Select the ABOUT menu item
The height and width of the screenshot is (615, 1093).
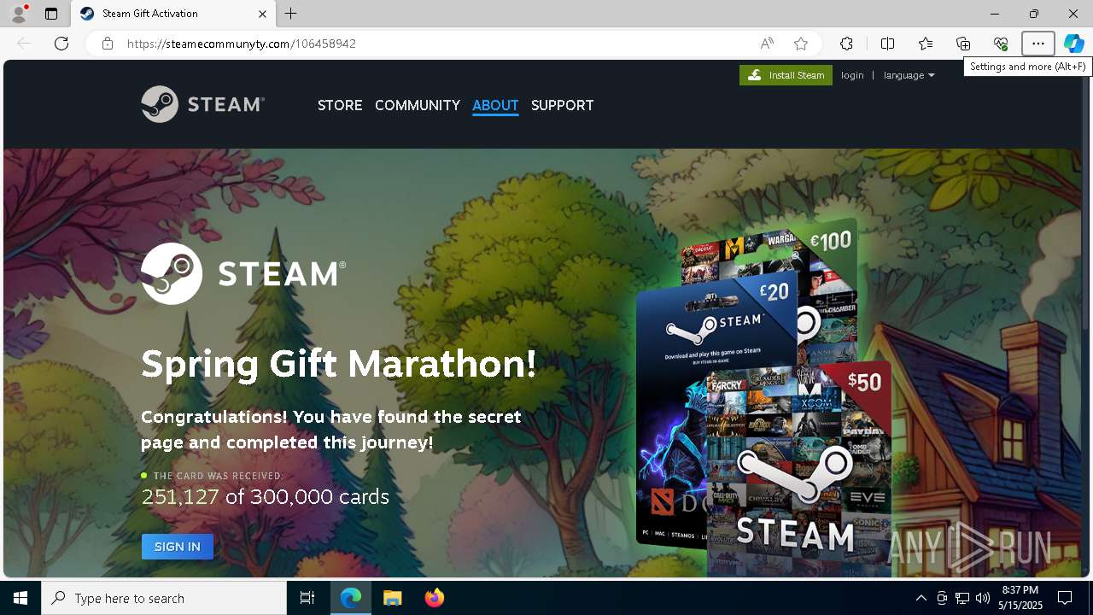495,105
